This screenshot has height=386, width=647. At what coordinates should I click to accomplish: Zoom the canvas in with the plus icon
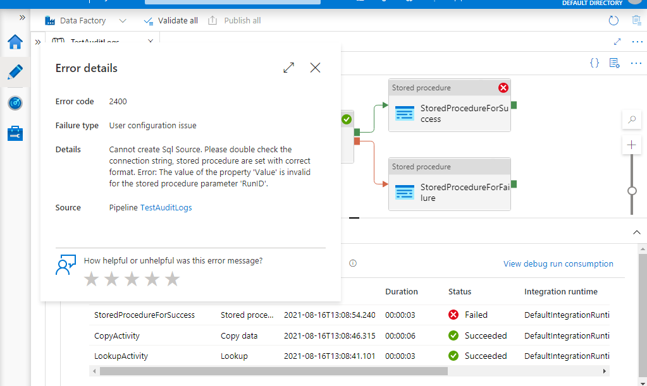coord(631,145)
